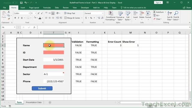
Task: Open Cell Styles gallery
Action: [128, 16]
